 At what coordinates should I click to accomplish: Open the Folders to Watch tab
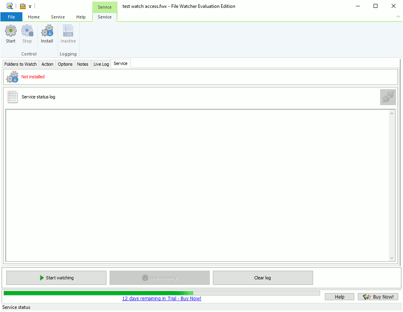pyautogui.click(x=21, y=64)
